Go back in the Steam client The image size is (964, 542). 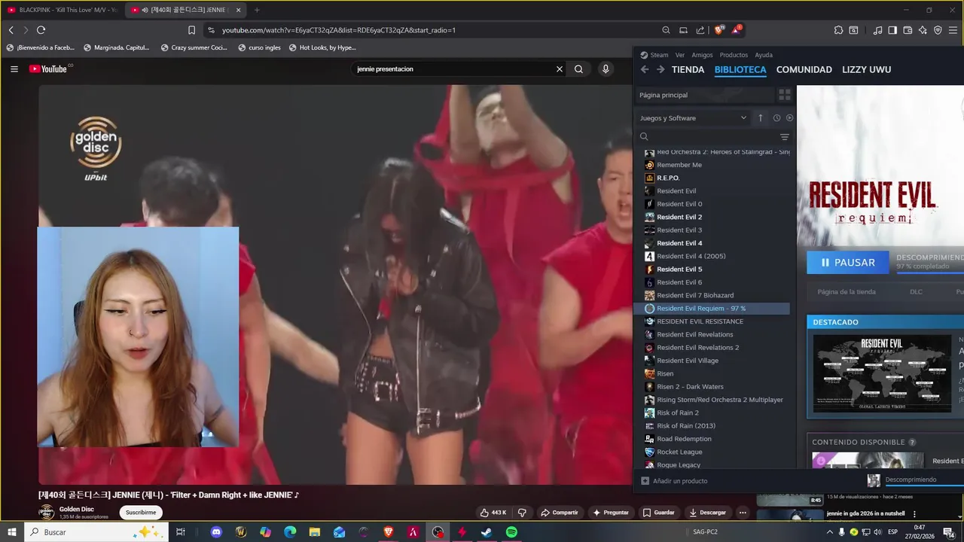(645, 69)
